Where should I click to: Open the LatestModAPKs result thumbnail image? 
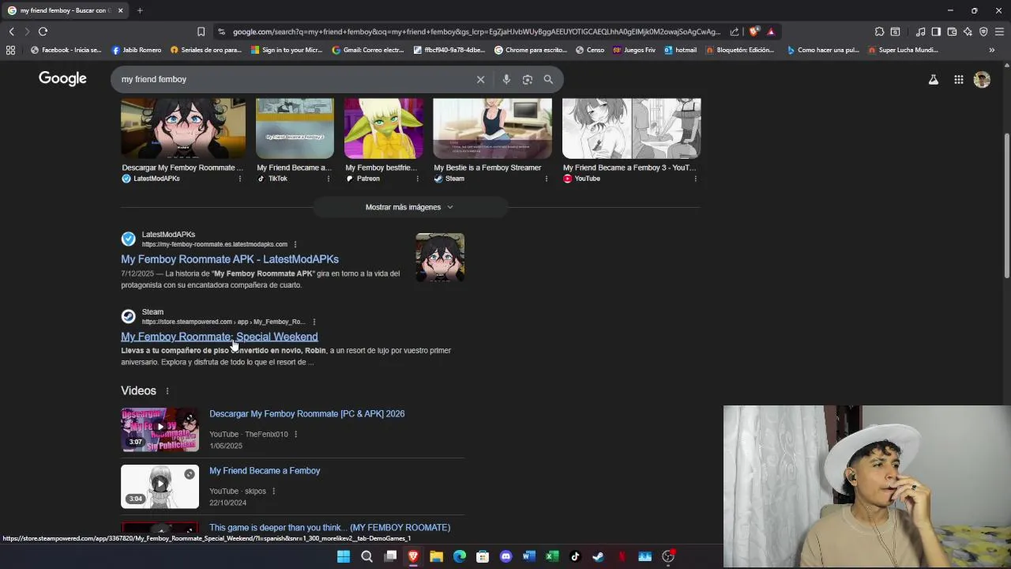[440, 258]
